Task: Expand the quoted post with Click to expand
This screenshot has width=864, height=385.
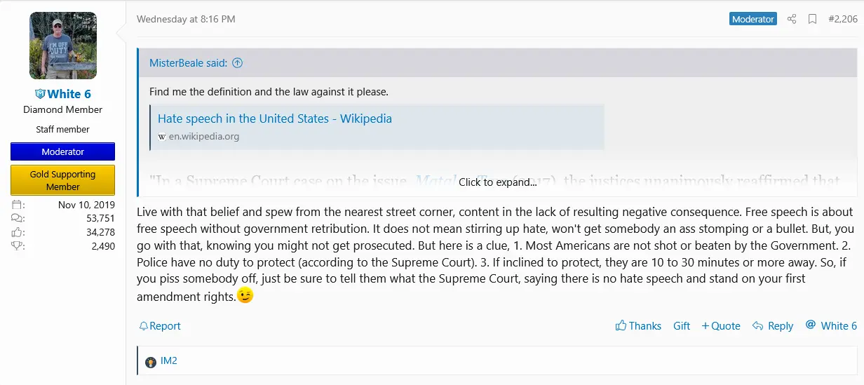Action: (x=497, y=182)
